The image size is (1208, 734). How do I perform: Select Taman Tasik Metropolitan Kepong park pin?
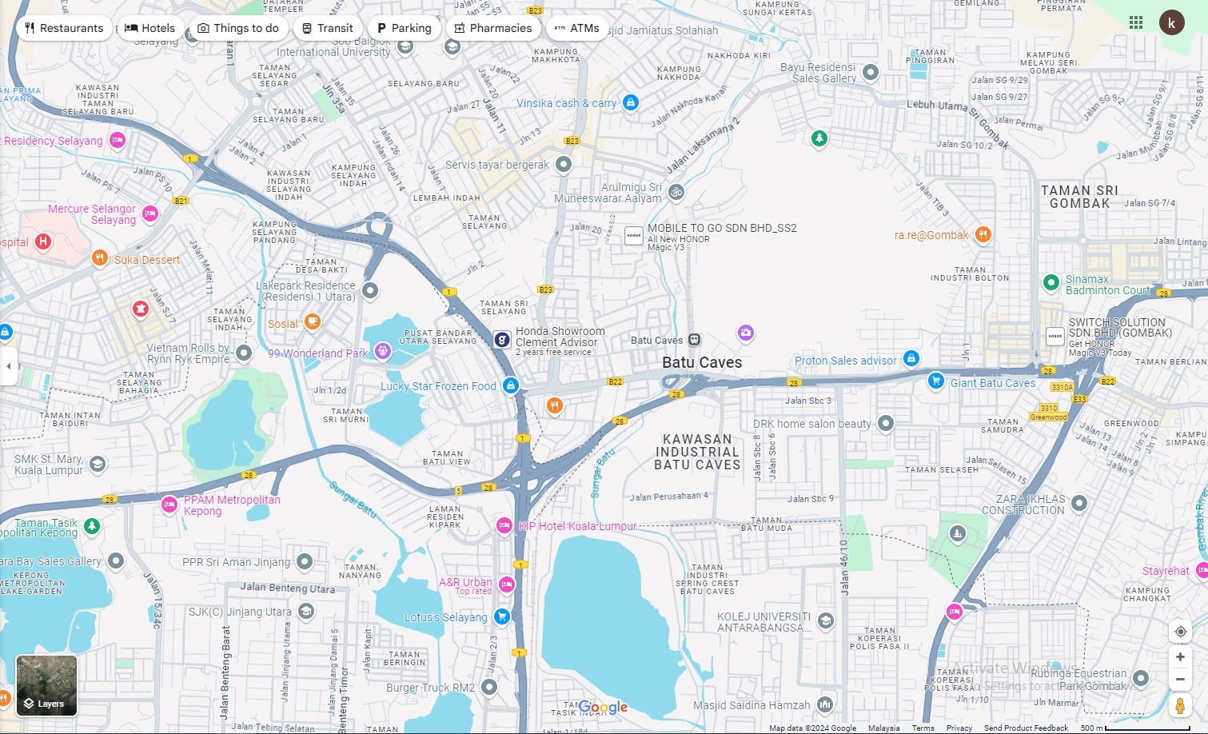point(92,525)
